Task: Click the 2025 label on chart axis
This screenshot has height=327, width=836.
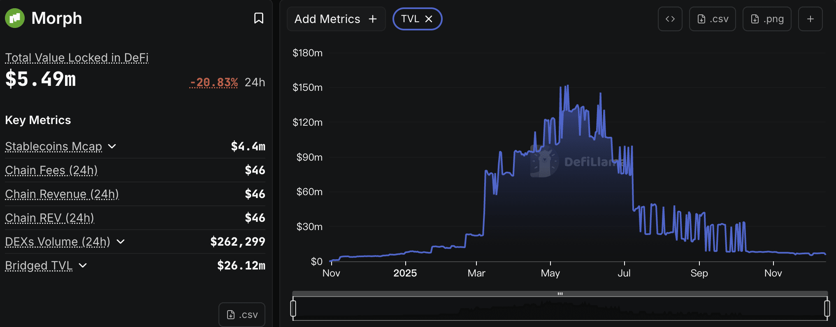Action: coord(405,273)
